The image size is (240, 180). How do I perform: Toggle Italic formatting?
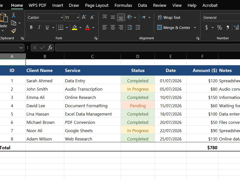tap(39, 27)
